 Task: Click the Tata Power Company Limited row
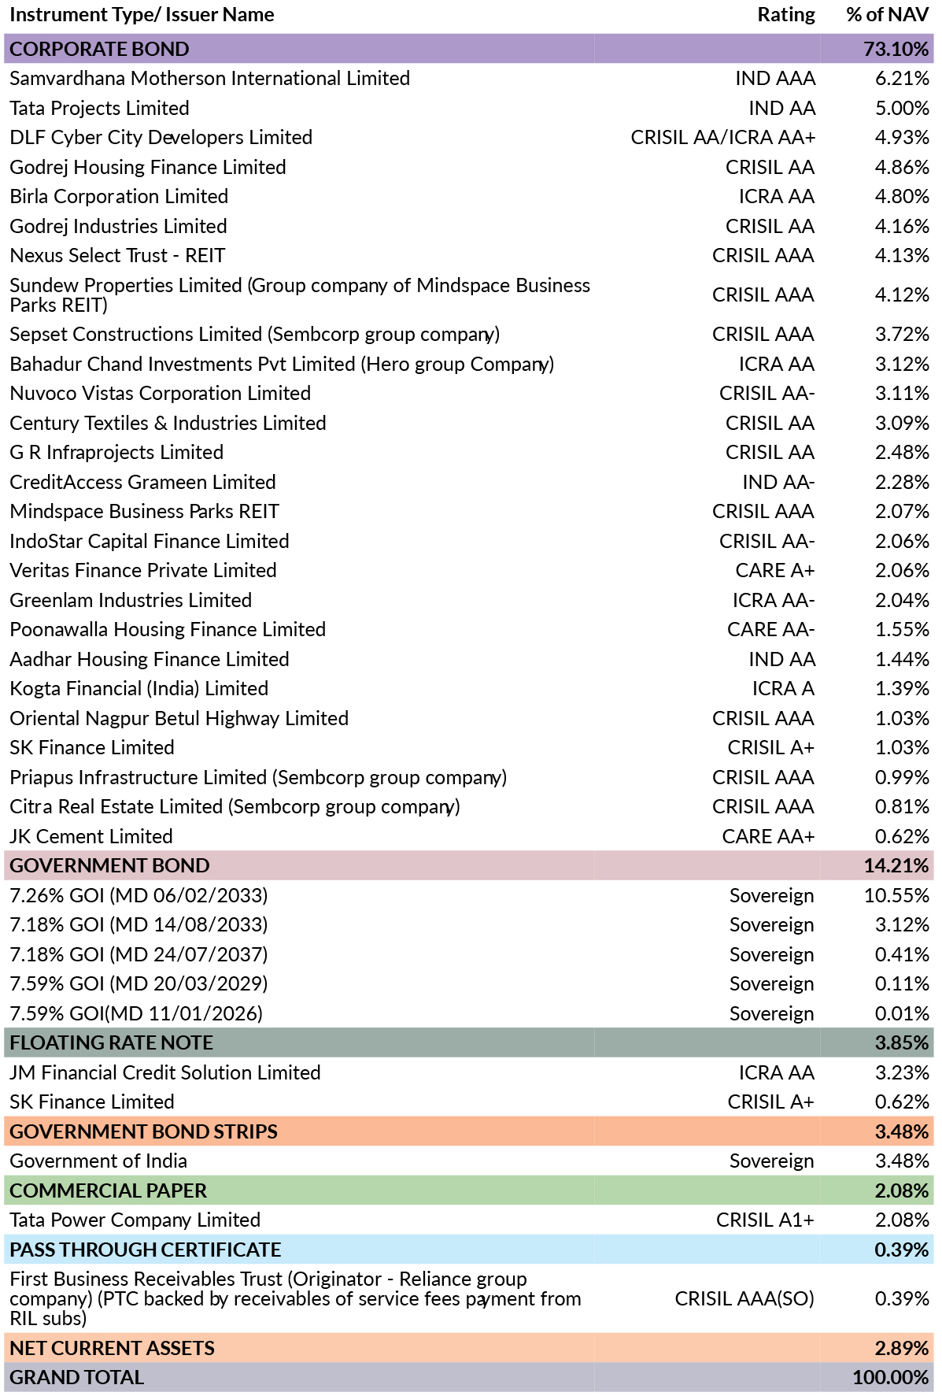(x=469, y=1220)
